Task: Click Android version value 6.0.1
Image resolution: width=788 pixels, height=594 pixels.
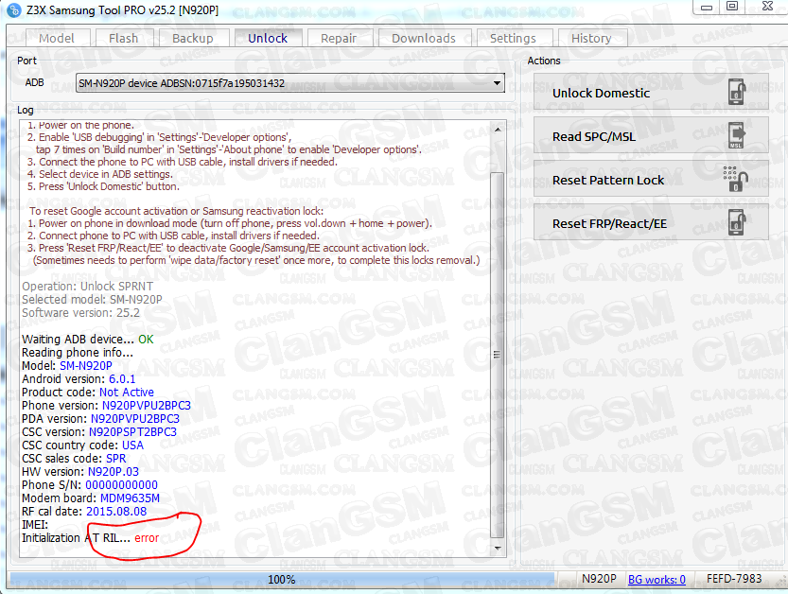Action: pyautogui.click(x=122, y=379)
